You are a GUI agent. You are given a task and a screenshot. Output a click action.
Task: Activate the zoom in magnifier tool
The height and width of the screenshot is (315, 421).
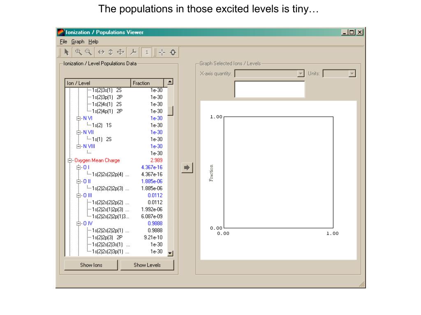[x=79, y=52]
